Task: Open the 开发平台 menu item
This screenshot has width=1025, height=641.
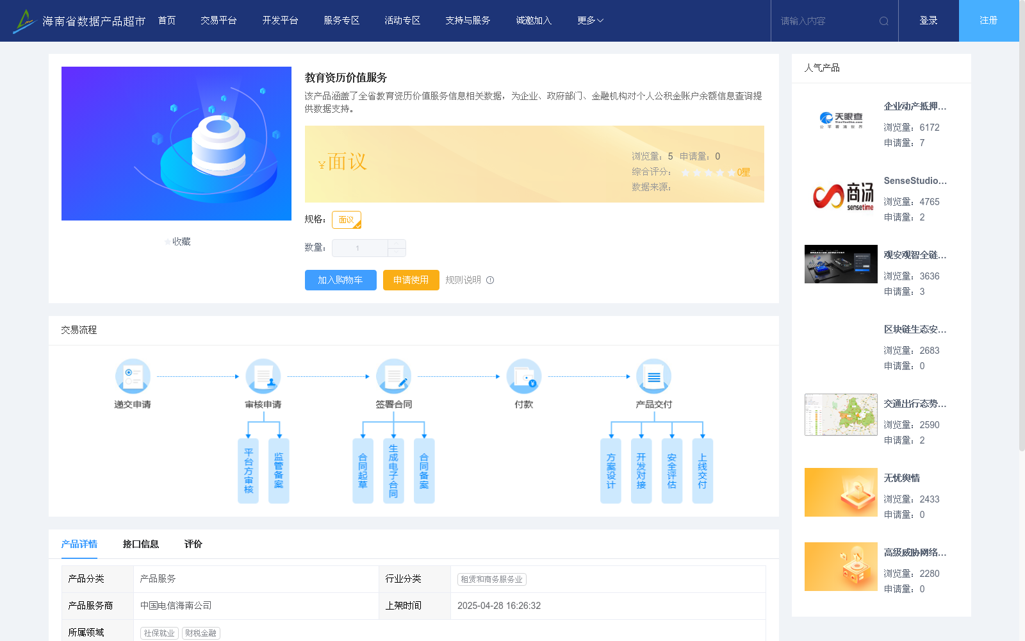Action: pos(280,21)
